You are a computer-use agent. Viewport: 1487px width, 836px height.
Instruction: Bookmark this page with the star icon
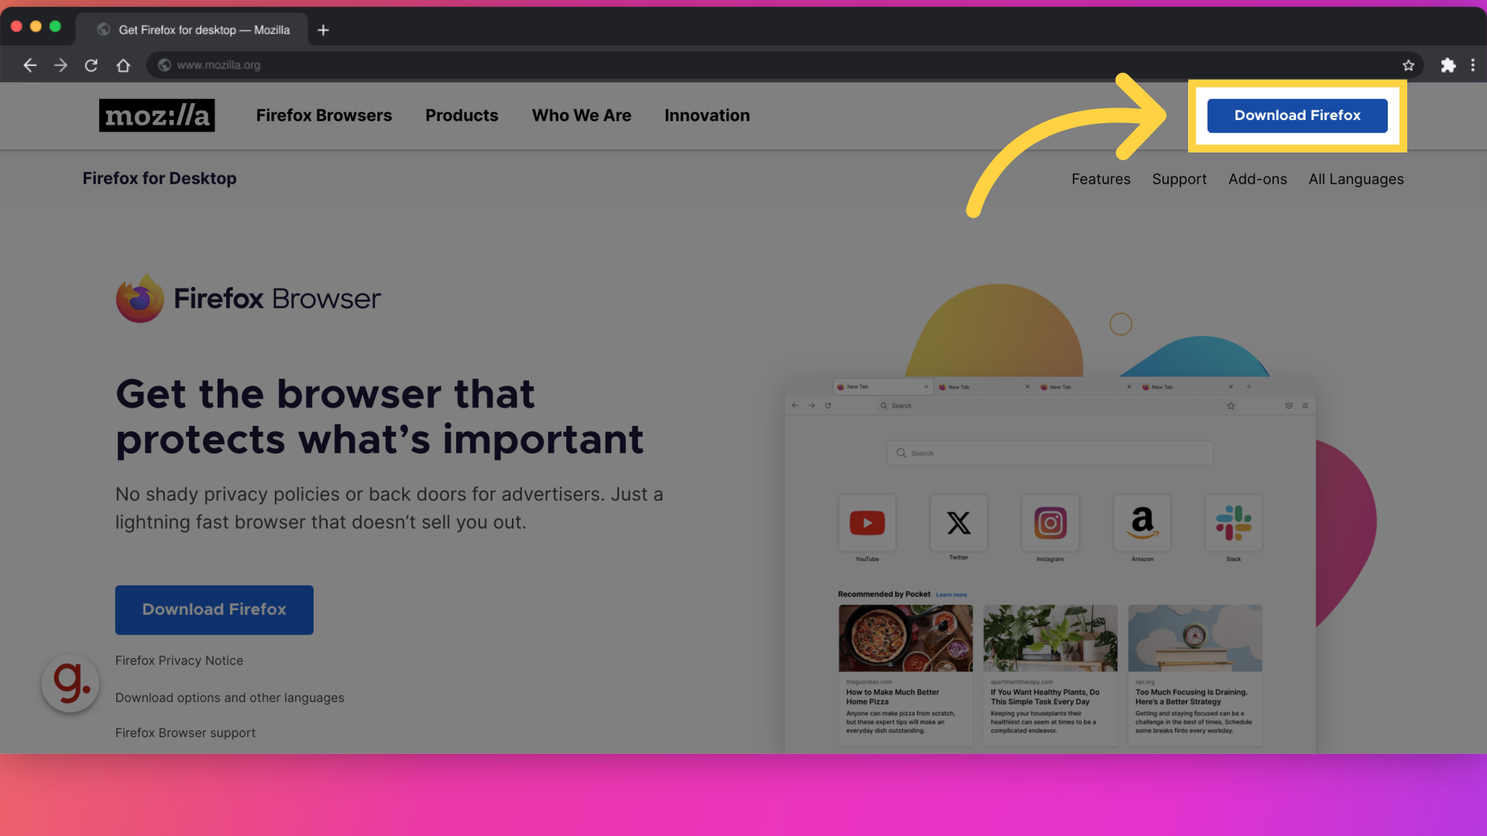(1409, 66)
